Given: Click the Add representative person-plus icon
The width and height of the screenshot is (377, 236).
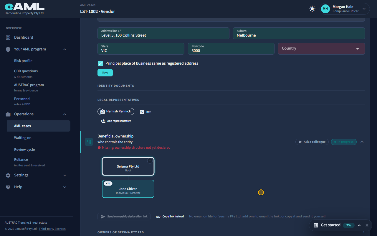Looking at the screenshot, I should point(103,121).
